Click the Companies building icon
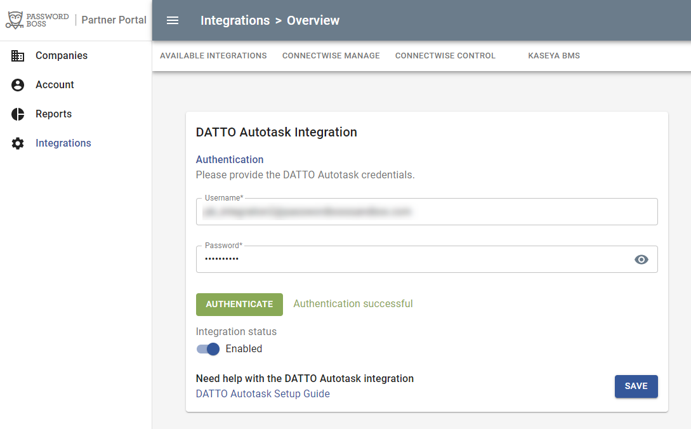Screen dimensions: 691x429 point(18,56)
